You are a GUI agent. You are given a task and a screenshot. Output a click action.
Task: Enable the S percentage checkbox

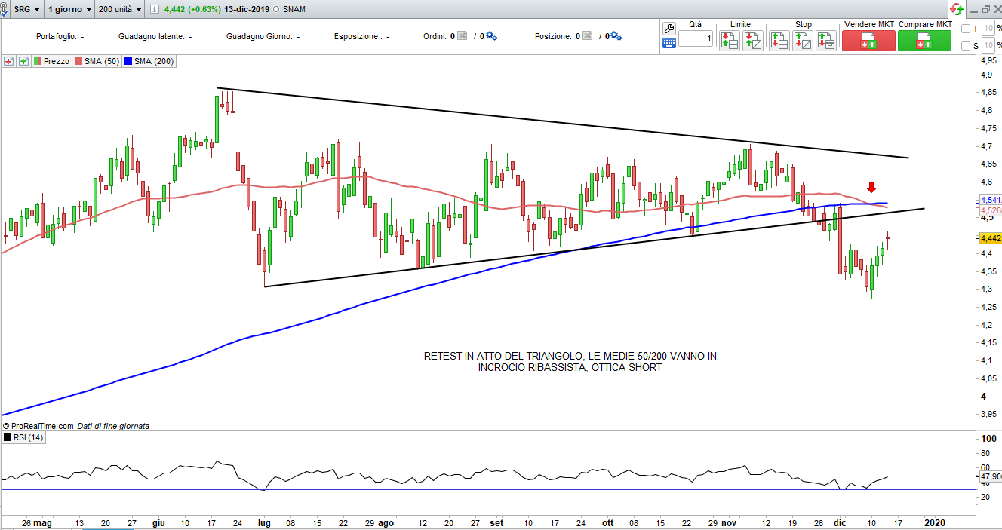coord(966,46)
